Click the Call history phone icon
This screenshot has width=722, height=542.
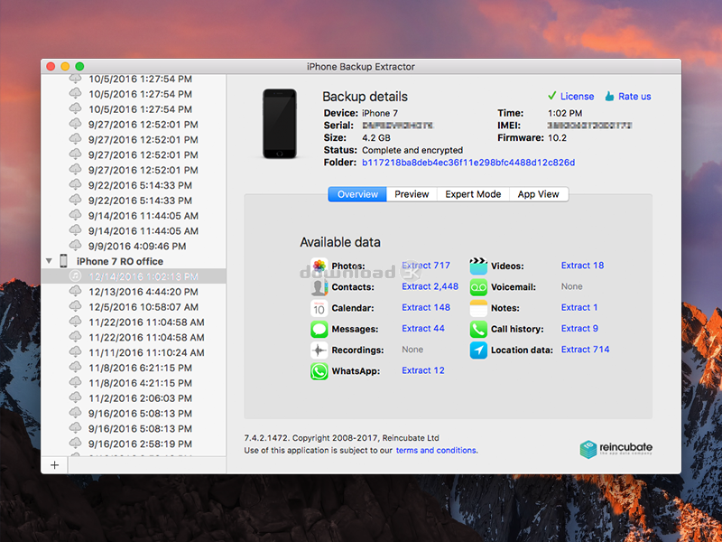[478, 329]
